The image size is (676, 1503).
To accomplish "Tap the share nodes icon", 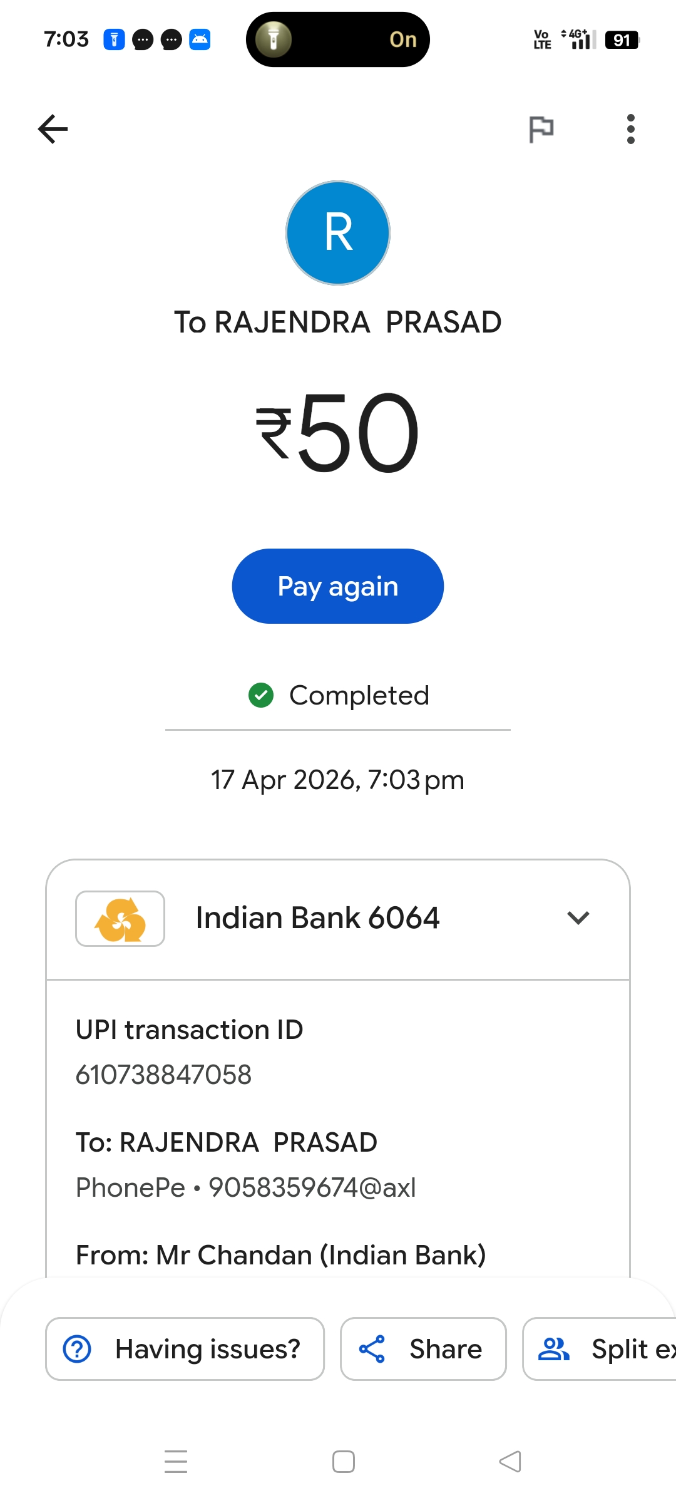I will pyautogui.click(x=372, y=1349).
